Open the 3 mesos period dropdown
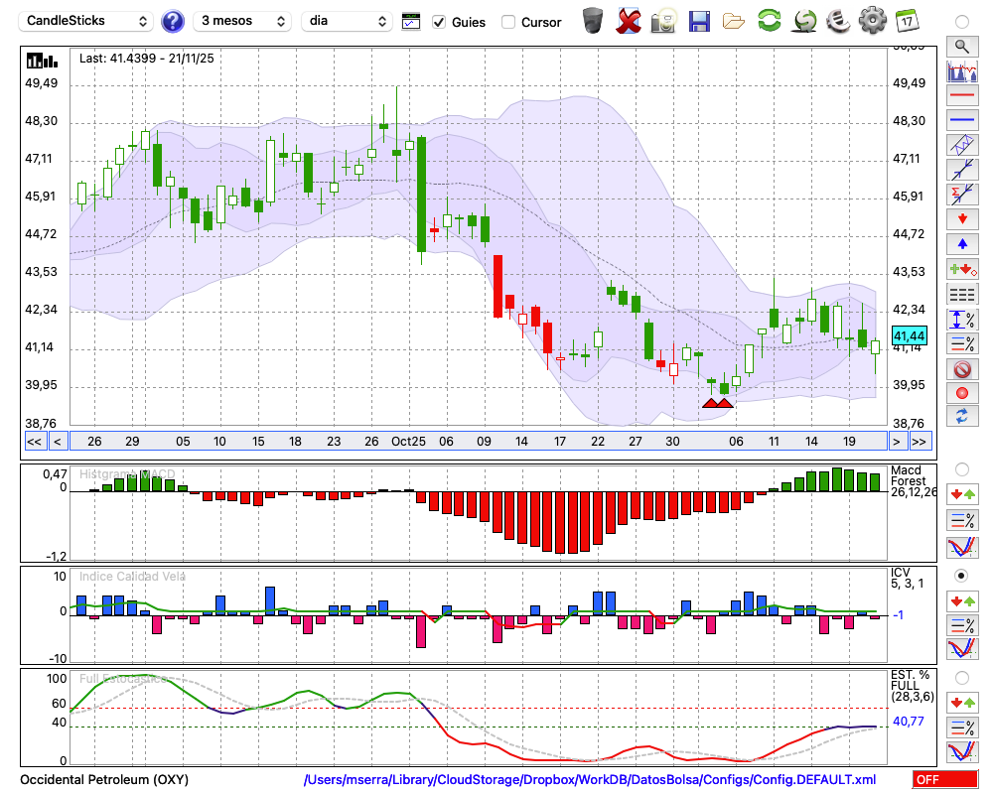993x794 pixels. [x=242, y=21]
